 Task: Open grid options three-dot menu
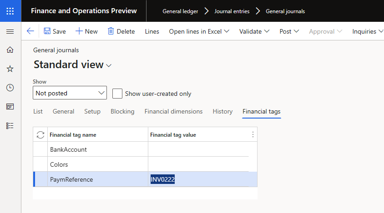click(x=253, y=134)
